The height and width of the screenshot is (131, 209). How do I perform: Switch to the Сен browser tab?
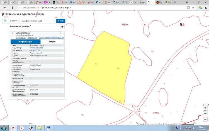56,2
